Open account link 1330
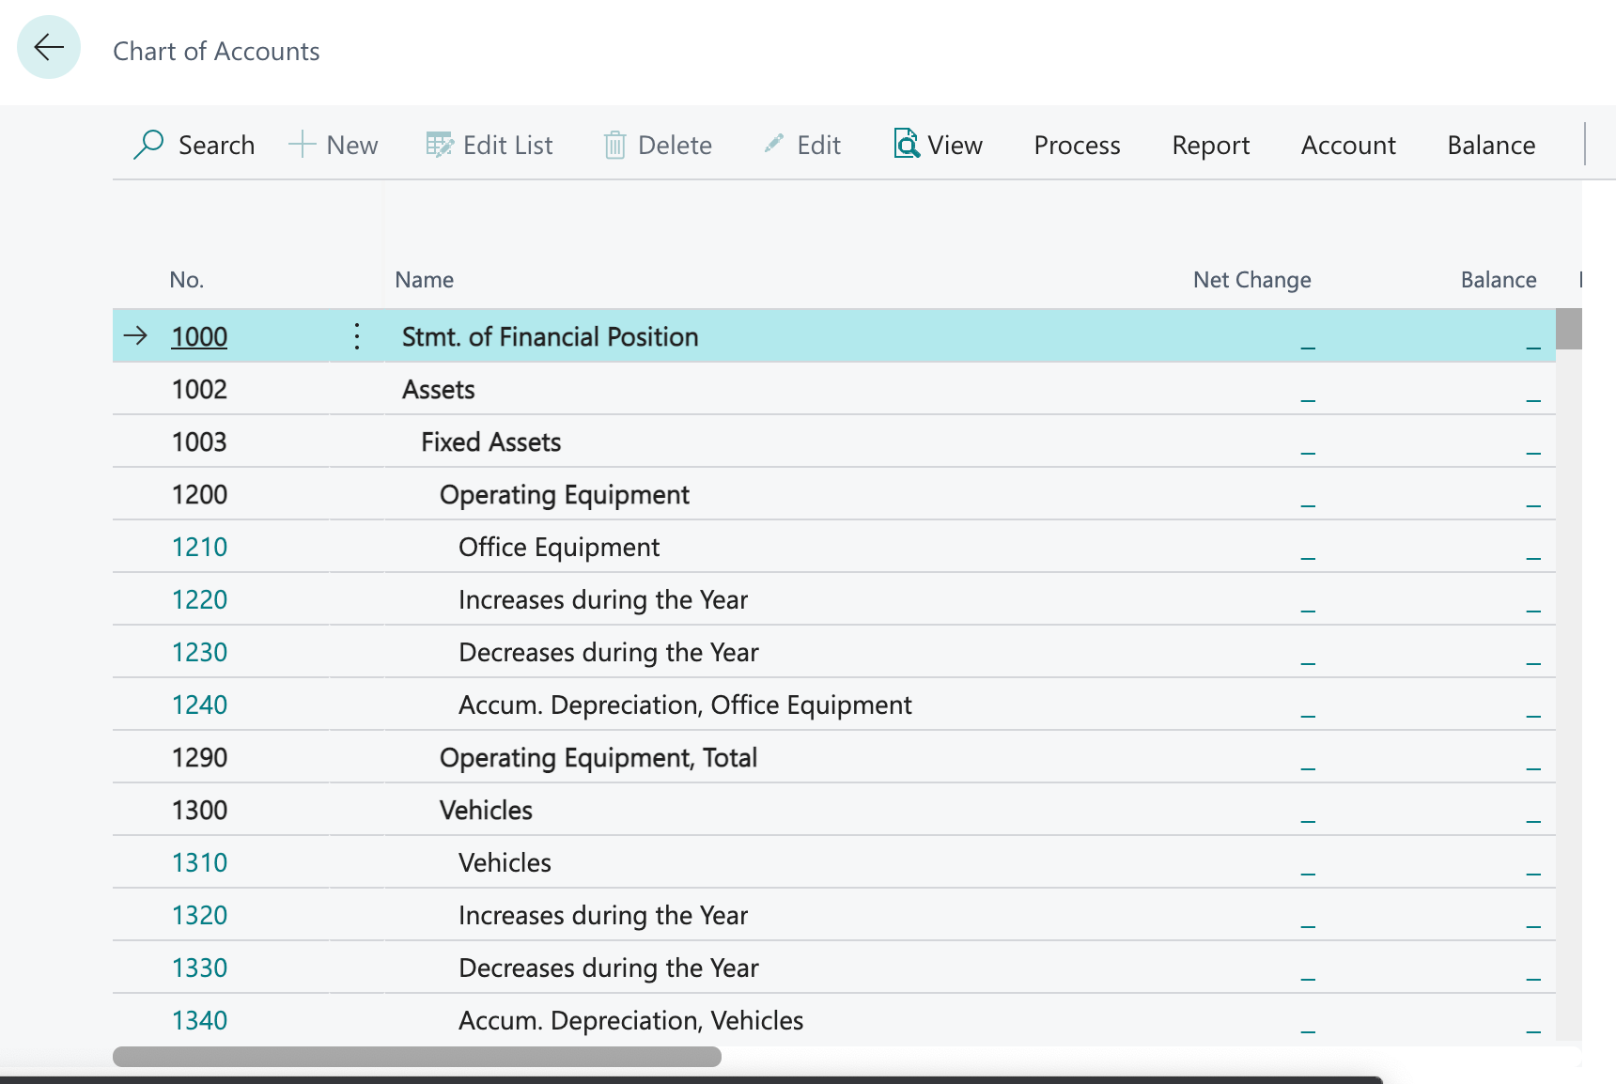The width and height of the screenshot is (1616, 1084). (199, 968)
